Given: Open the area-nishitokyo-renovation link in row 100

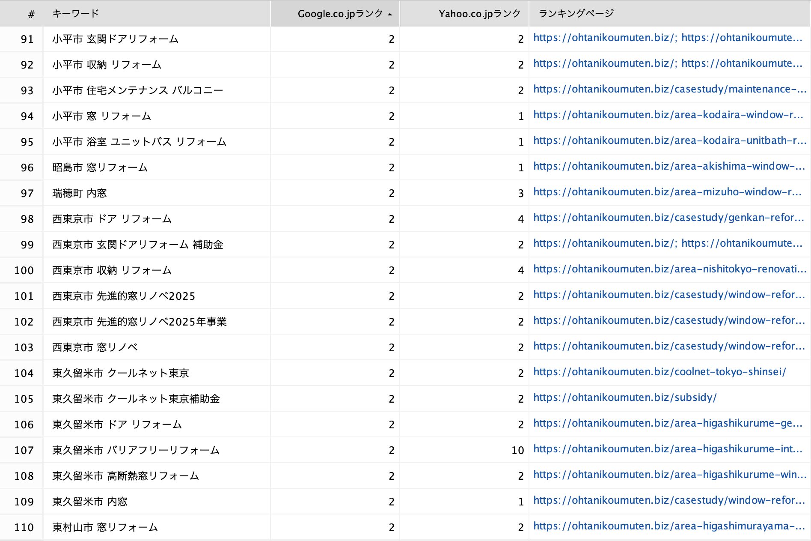Looking at the screenshot, I should coord(669,269).
